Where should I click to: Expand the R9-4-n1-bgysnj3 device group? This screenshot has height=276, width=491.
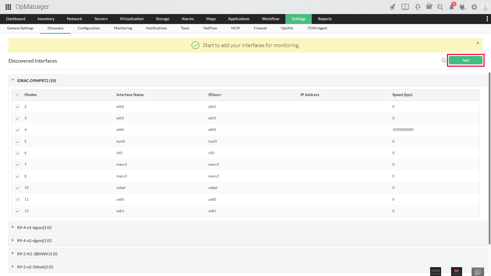[x=13, y=227]
